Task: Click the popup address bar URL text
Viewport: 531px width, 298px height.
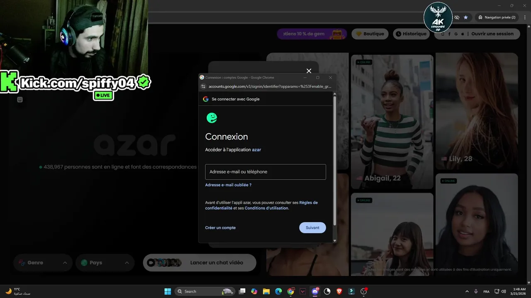Action: [x=270, y=87]
